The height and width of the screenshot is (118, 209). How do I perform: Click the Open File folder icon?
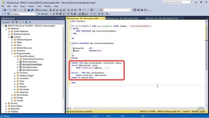point(25,10)
